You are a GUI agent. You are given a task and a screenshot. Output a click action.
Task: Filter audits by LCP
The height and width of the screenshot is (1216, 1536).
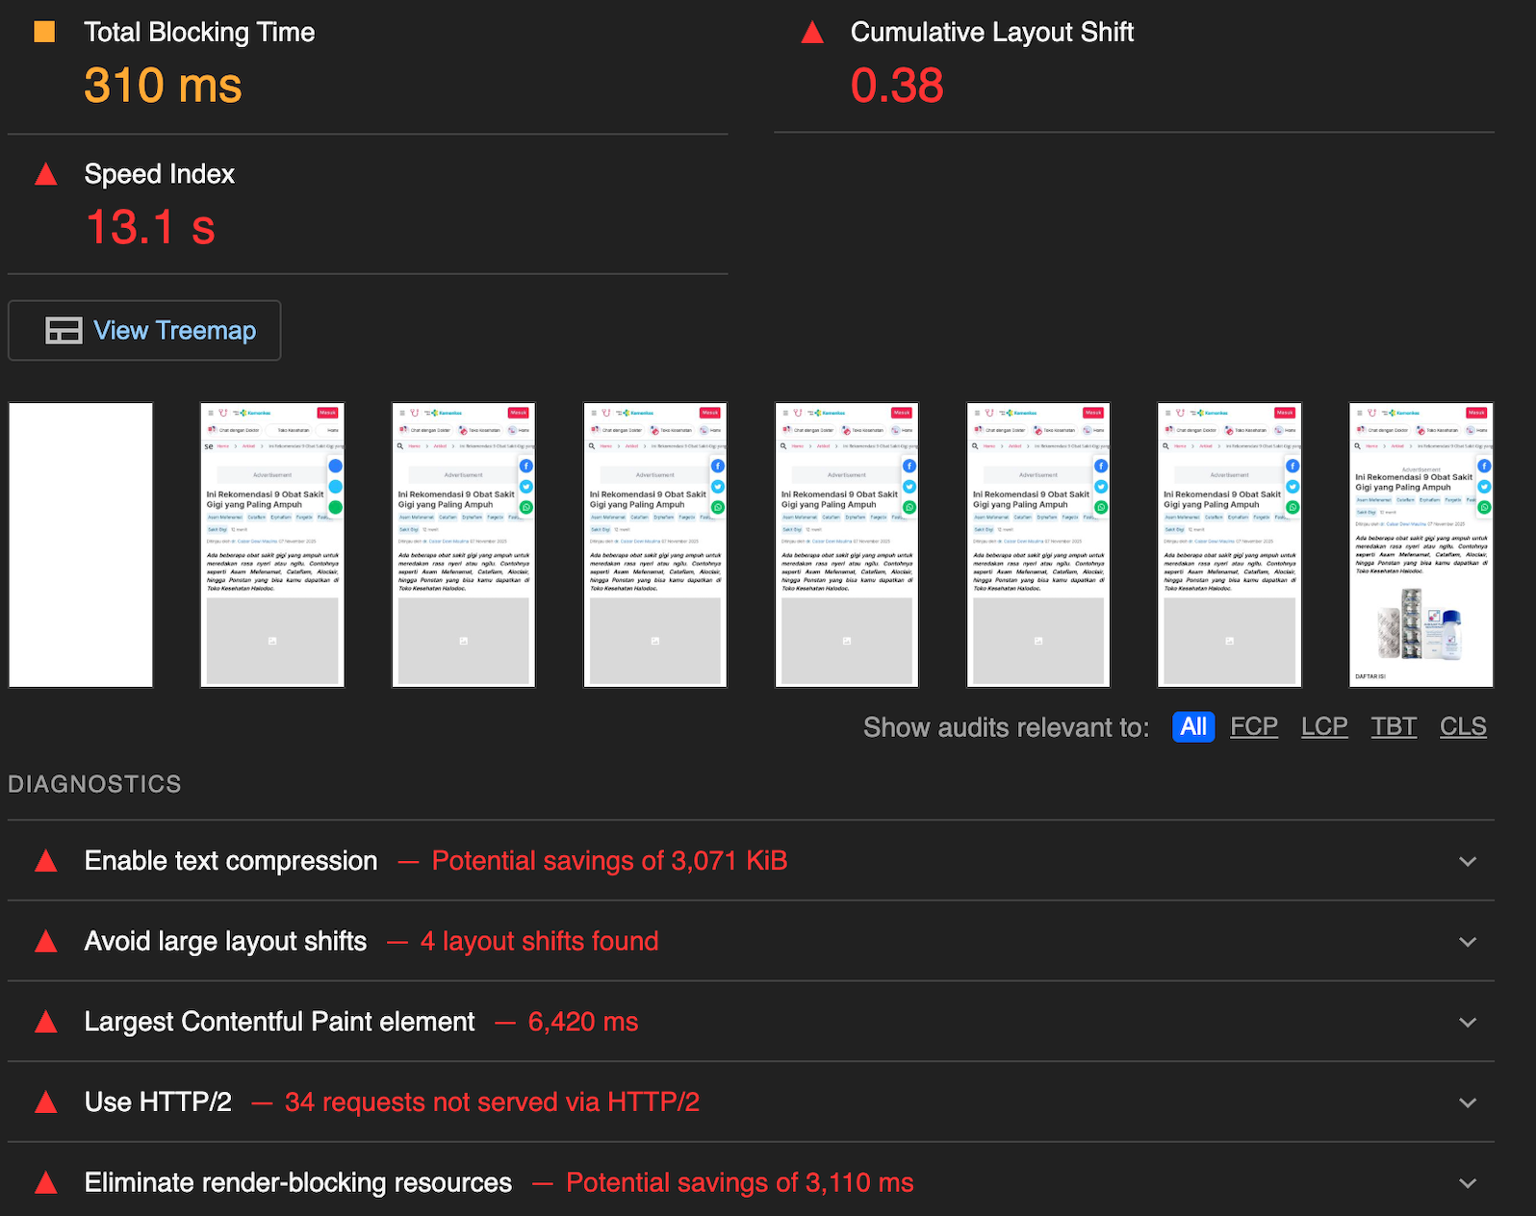[x=1323, y=726]
